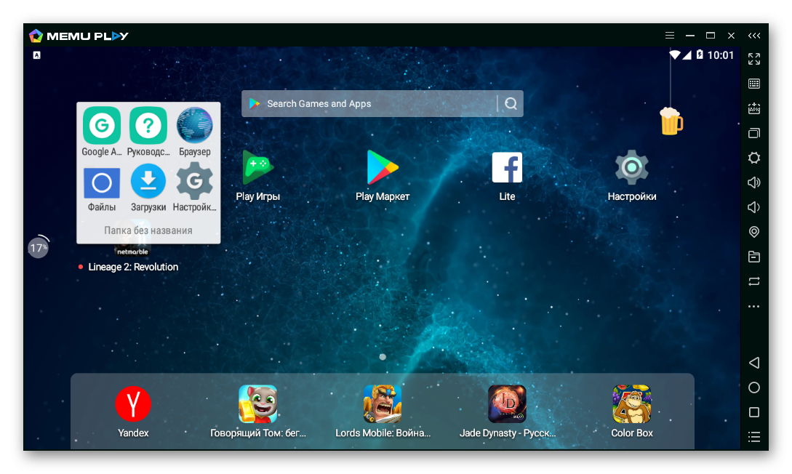The height and width of the screenshot is (474, 792).
Task: Click the magnifier search button
Action: 511,103
